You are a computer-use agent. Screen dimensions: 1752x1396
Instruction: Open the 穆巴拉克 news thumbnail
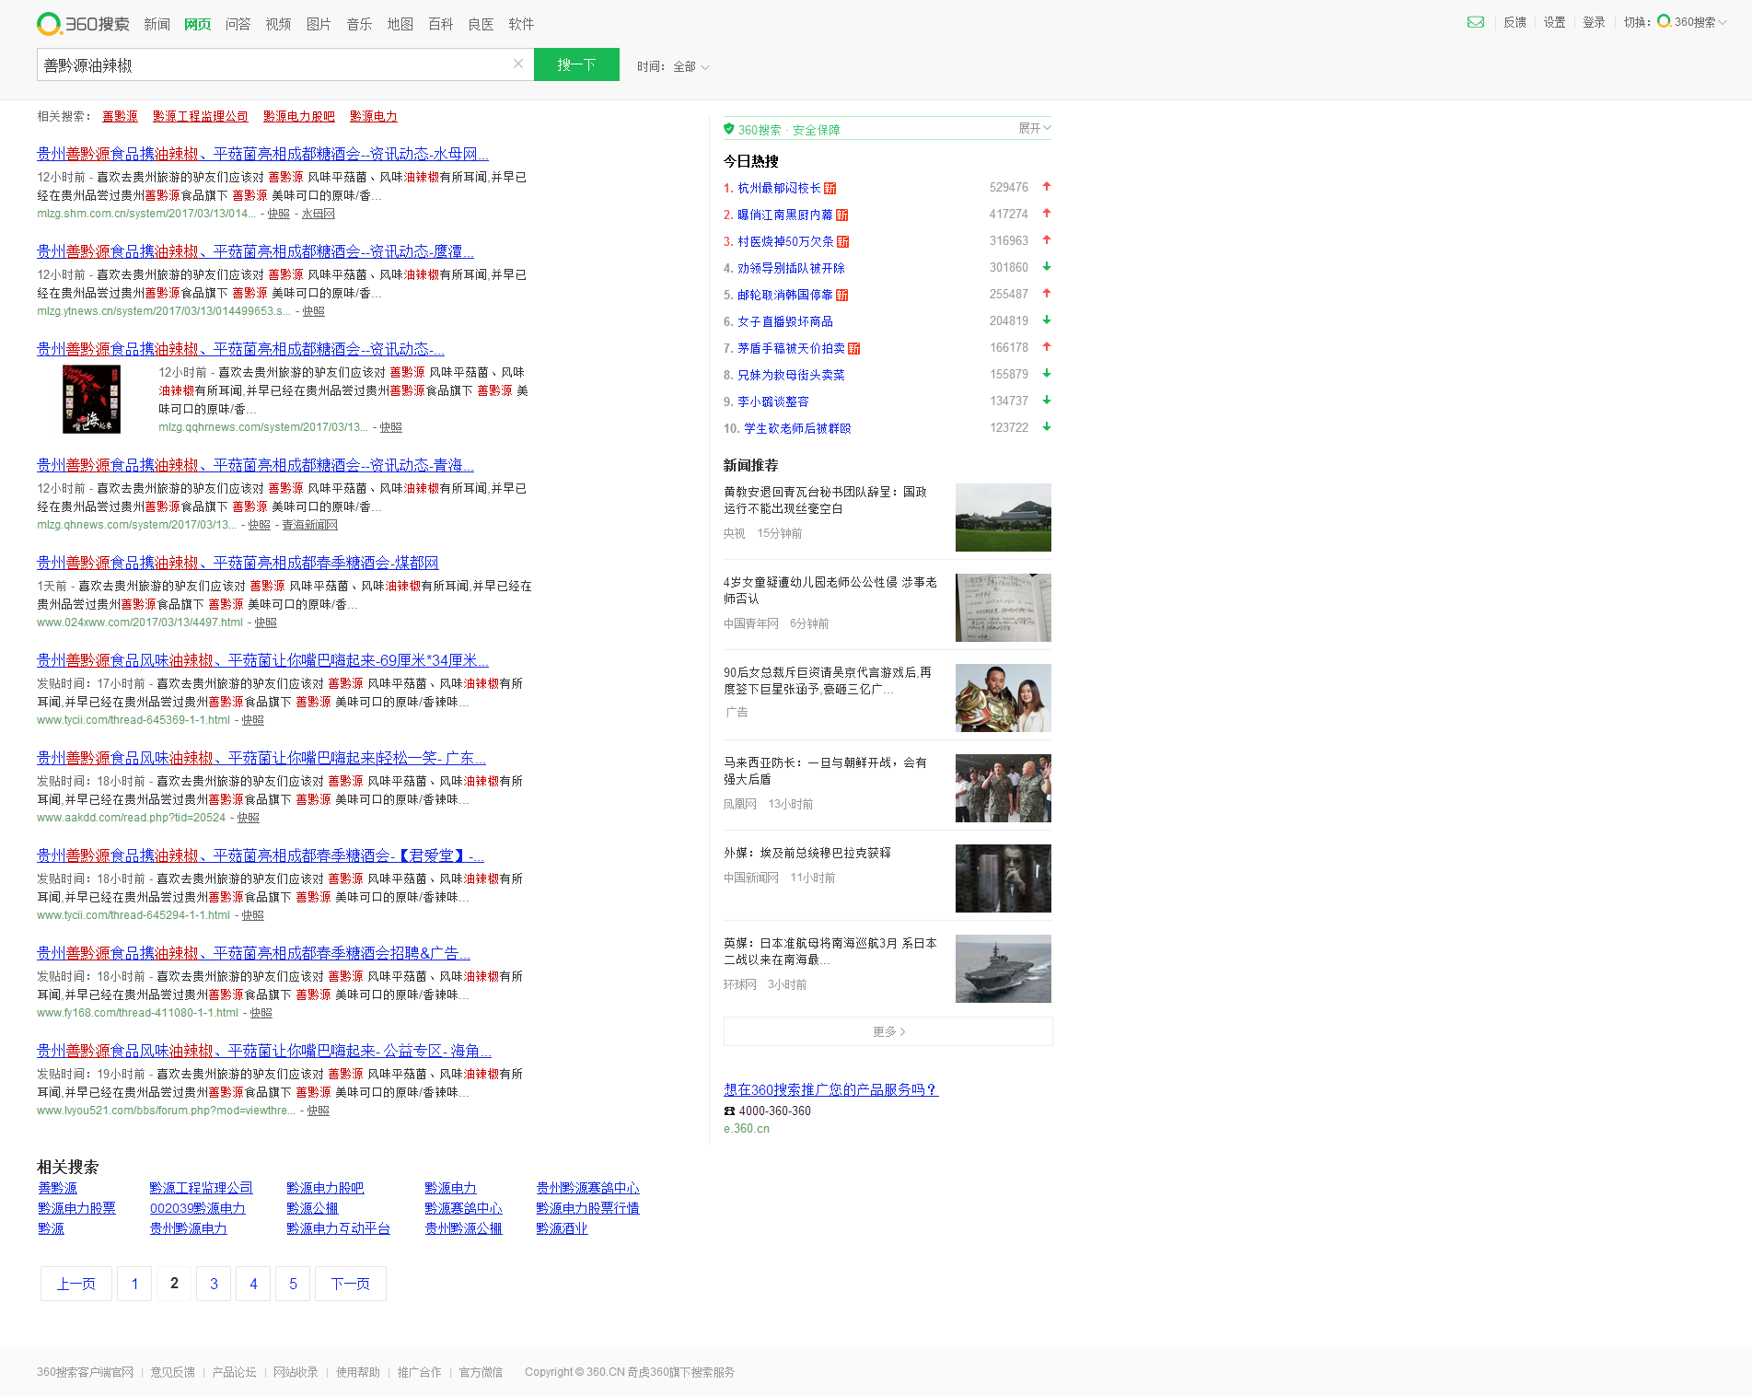[1003, 878]
